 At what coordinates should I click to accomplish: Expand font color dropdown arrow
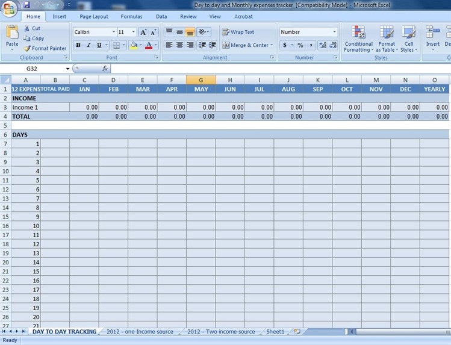(x=156, y=45)
